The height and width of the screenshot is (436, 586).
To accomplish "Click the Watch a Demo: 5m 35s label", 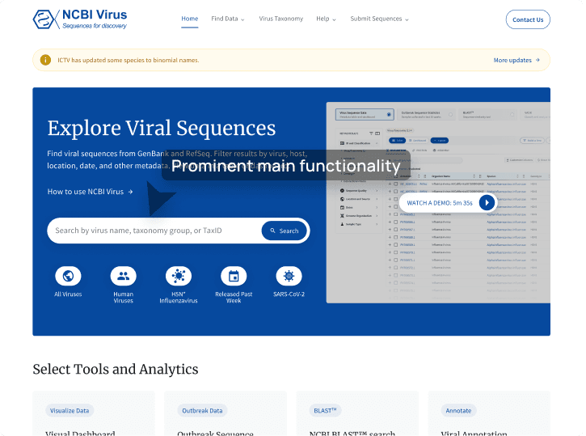I will pyautogui.click(x=440, y=203).
